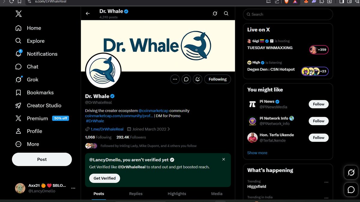Click the Explore magnifier icon

pyautogui.click(x=18, y=41)
